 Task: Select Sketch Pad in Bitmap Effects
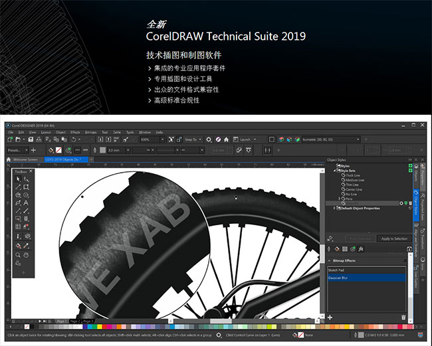tap(366, 270)
